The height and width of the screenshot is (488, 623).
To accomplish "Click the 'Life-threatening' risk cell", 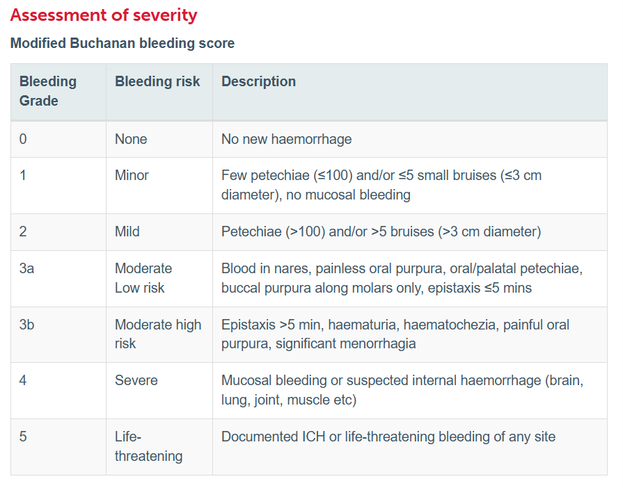I will click(159, 447).
